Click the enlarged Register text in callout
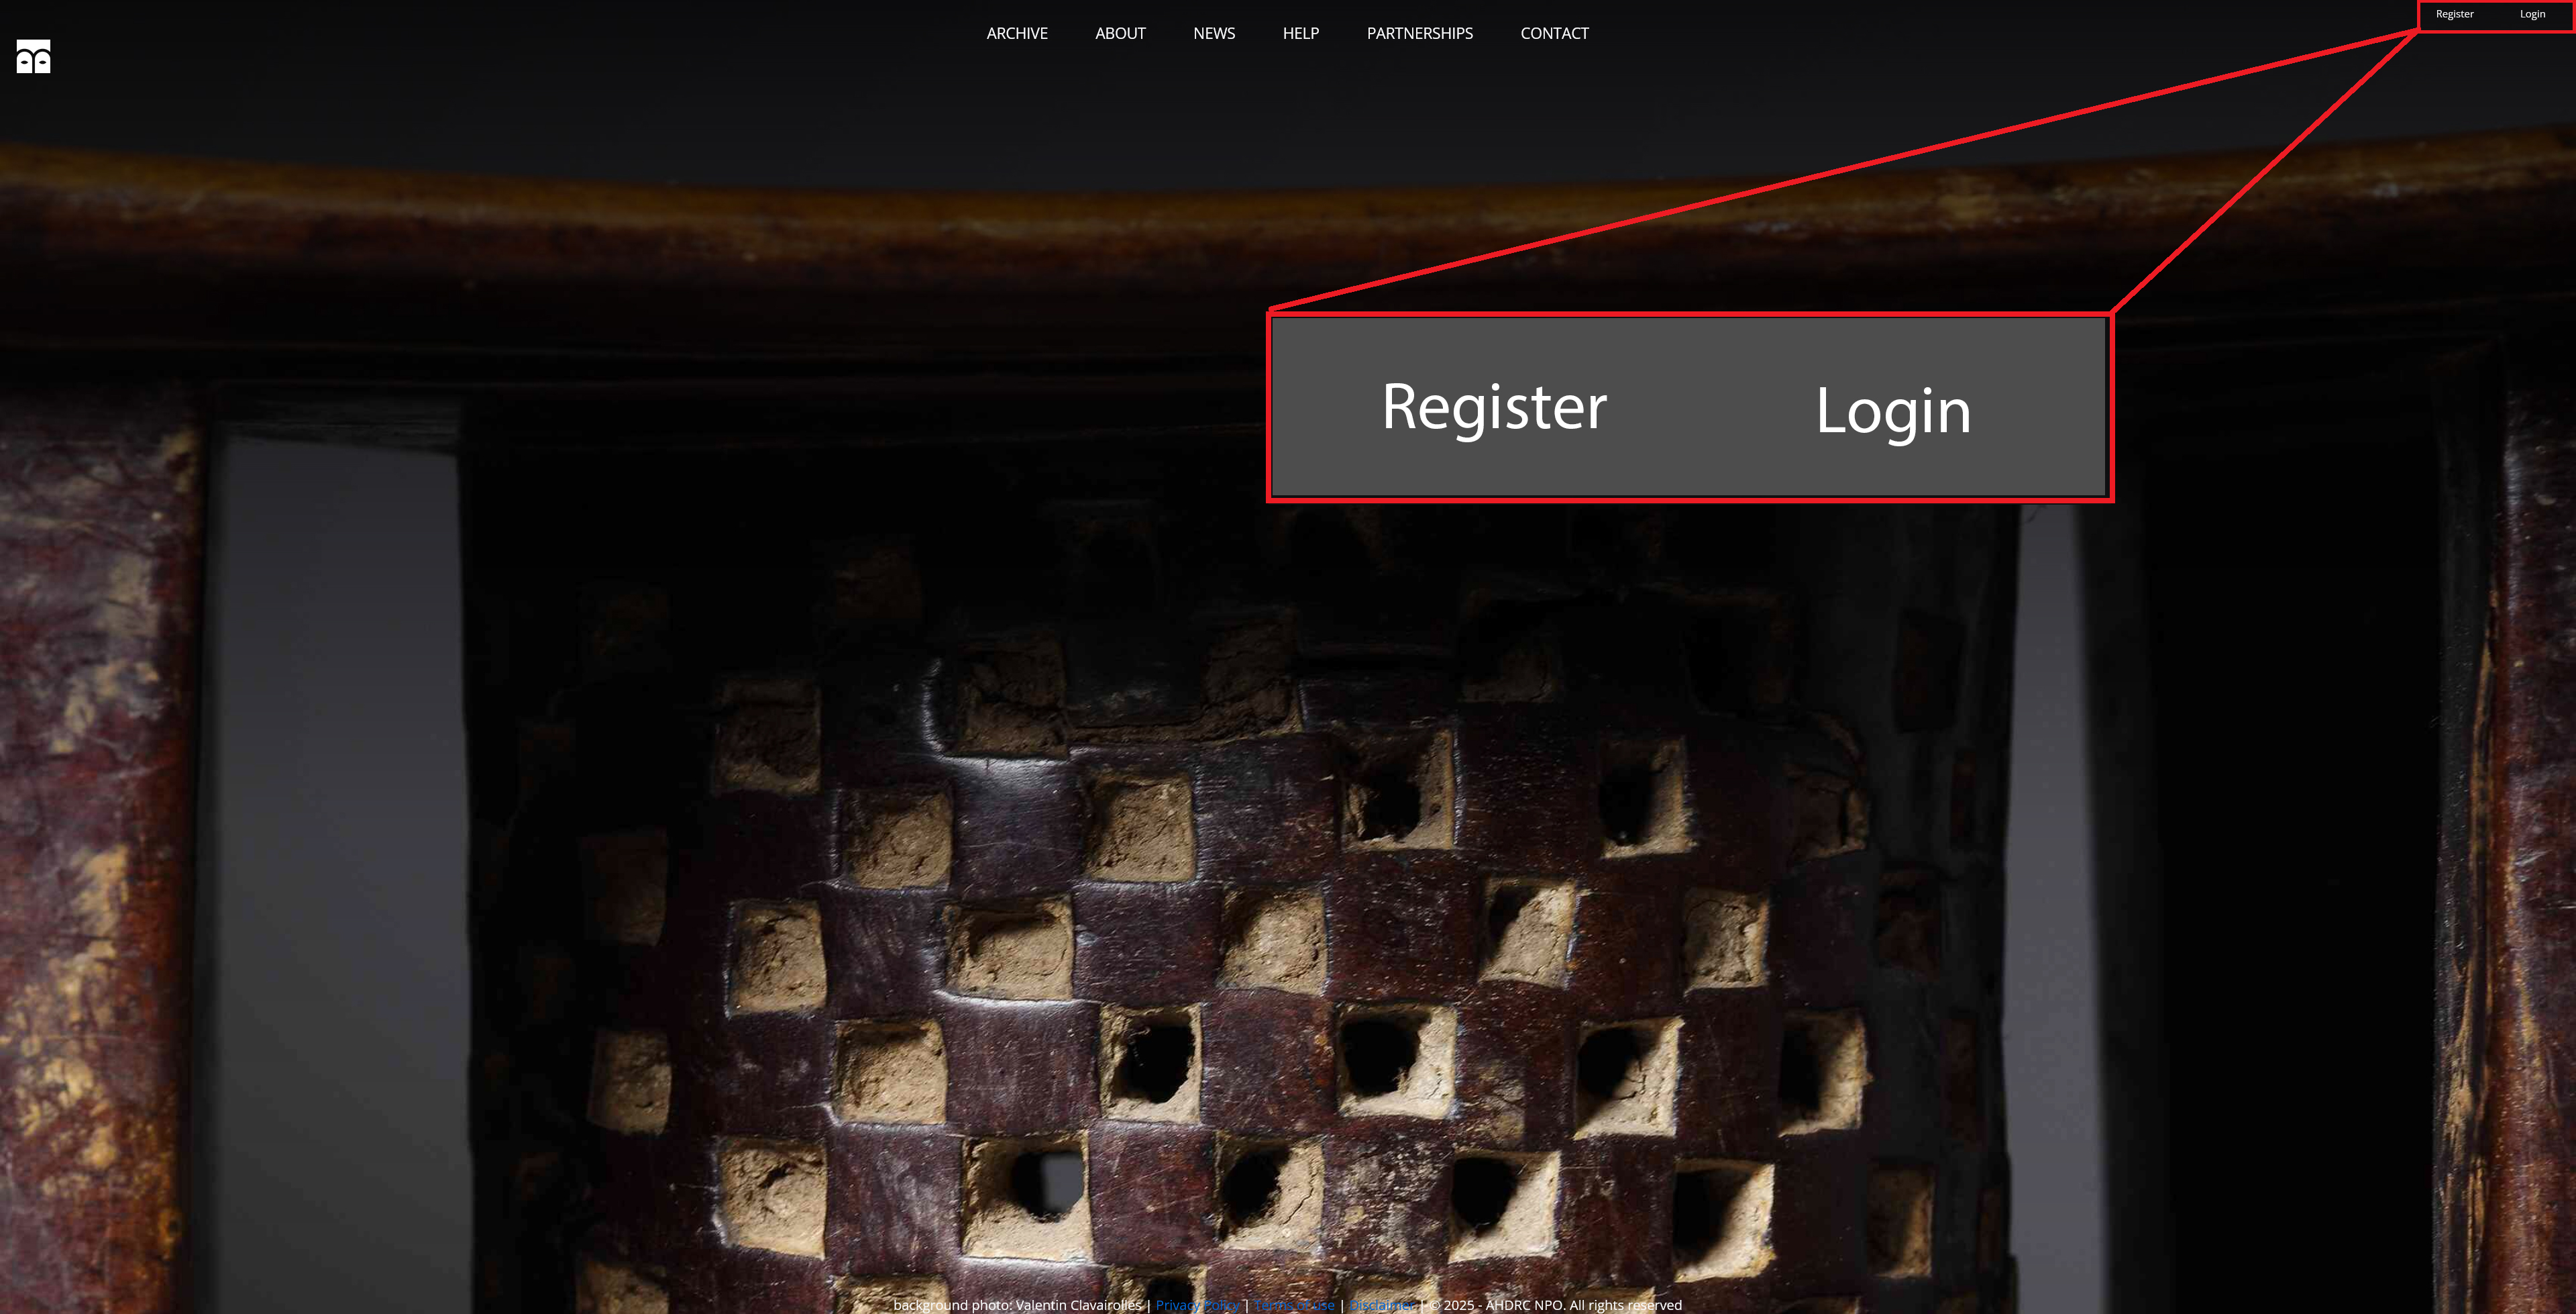The width and height of the screenshot is (2576, 1314). pyautogui.click(x=1494, y=407)
